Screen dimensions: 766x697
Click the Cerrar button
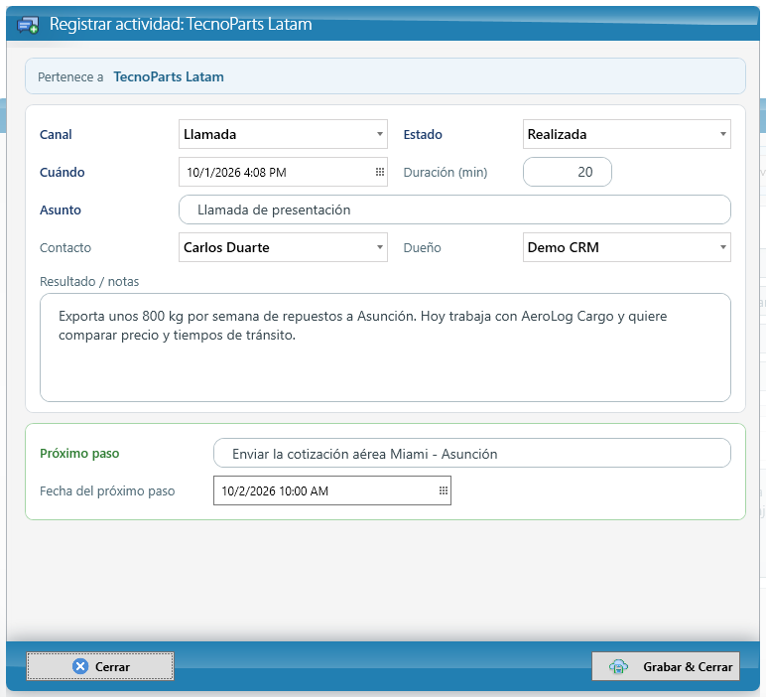100,666
